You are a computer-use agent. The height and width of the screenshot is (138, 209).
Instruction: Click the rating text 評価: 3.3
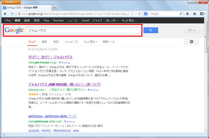pos(47,95)
